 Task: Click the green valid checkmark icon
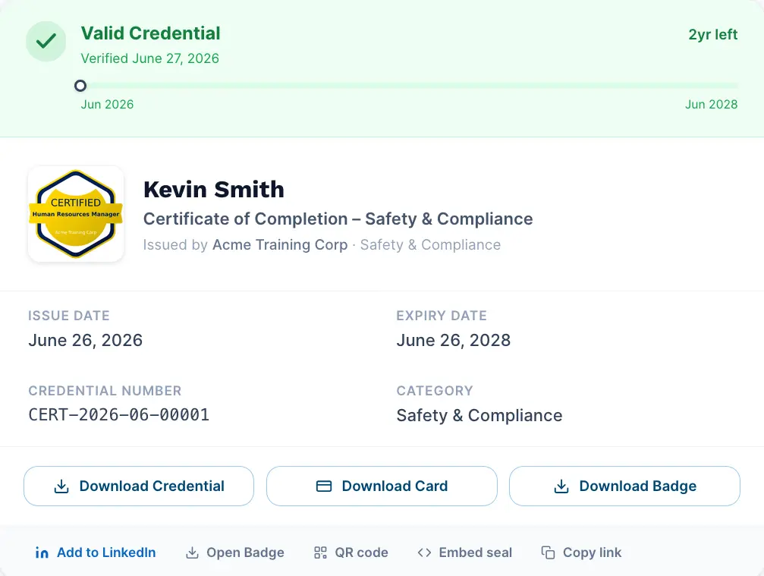(46, 42)
